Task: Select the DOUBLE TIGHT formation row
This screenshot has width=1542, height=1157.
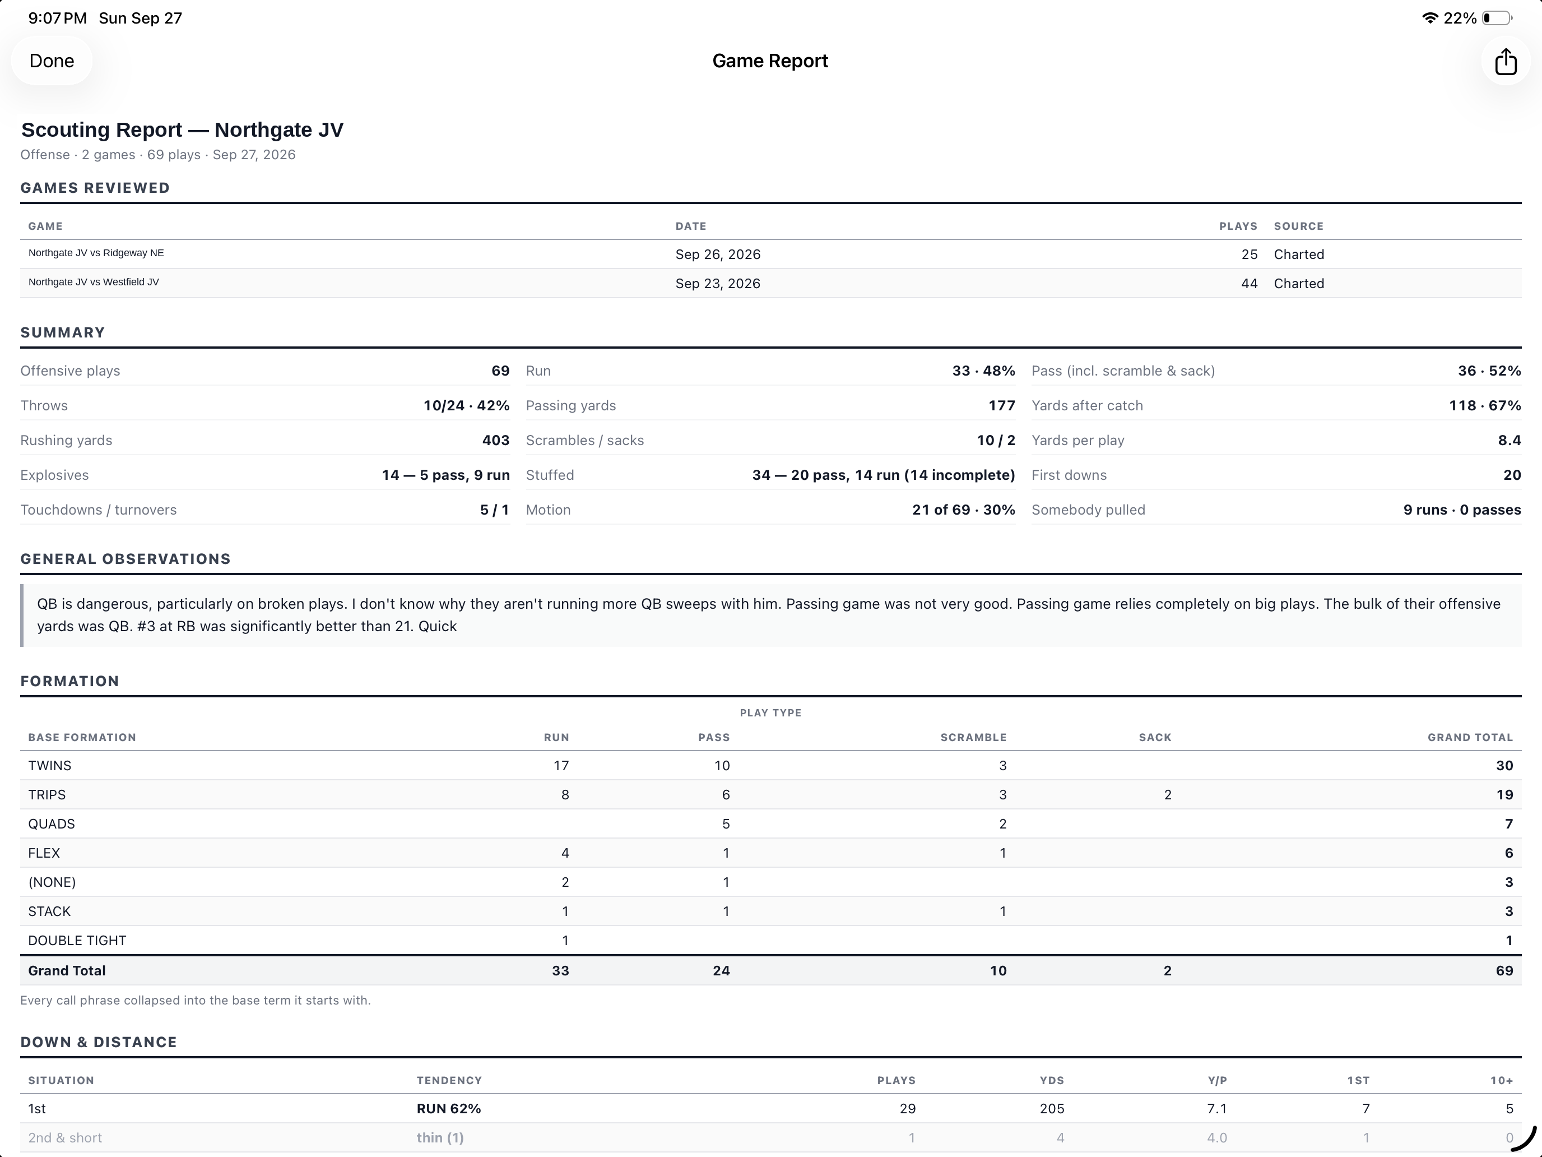Action: 770,941
